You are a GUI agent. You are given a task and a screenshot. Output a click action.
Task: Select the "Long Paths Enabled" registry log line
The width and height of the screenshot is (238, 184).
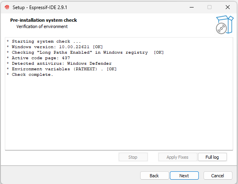click(x=85, y=53)
